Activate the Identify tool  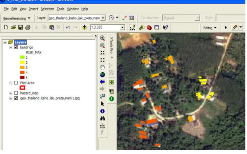103,111
